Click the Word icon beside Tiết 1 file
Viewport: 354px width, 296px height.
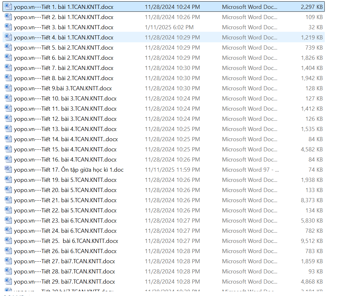8,7
